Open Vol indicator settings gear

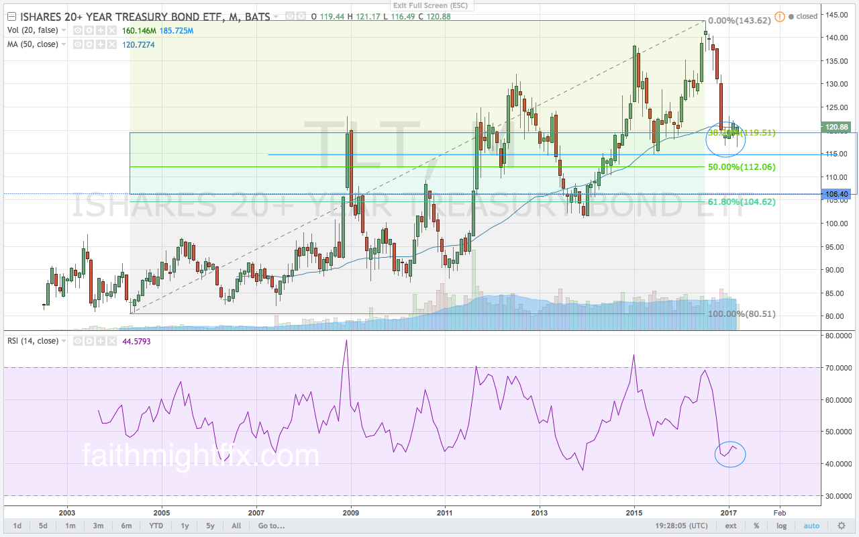pyautogui.click(x=89, y=30)
